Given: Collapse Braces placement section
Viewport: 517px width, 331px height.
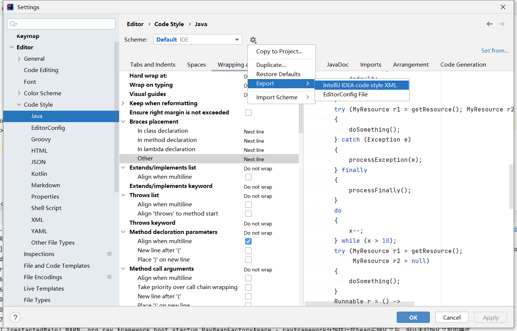Looking at the screenshot, I should tap(123, 122).
